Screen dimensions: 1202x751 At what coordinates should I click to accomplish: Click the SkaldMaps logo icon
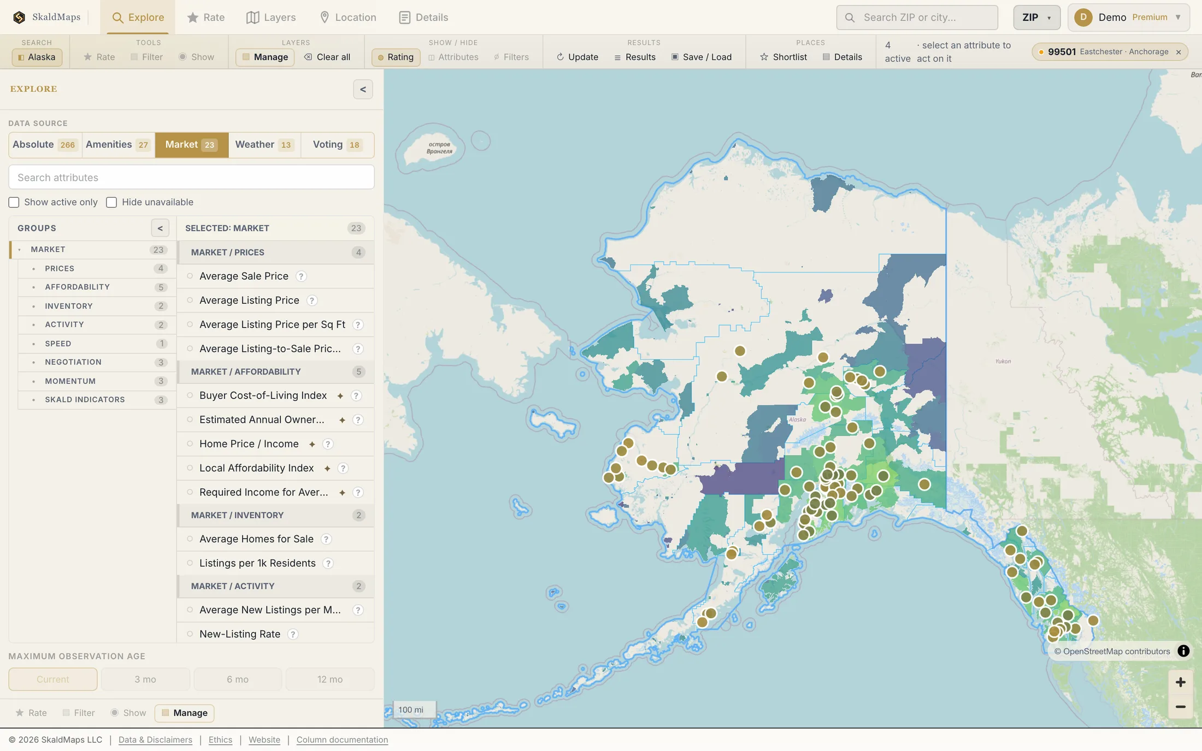pyautogui.click(x=19, y=17)
